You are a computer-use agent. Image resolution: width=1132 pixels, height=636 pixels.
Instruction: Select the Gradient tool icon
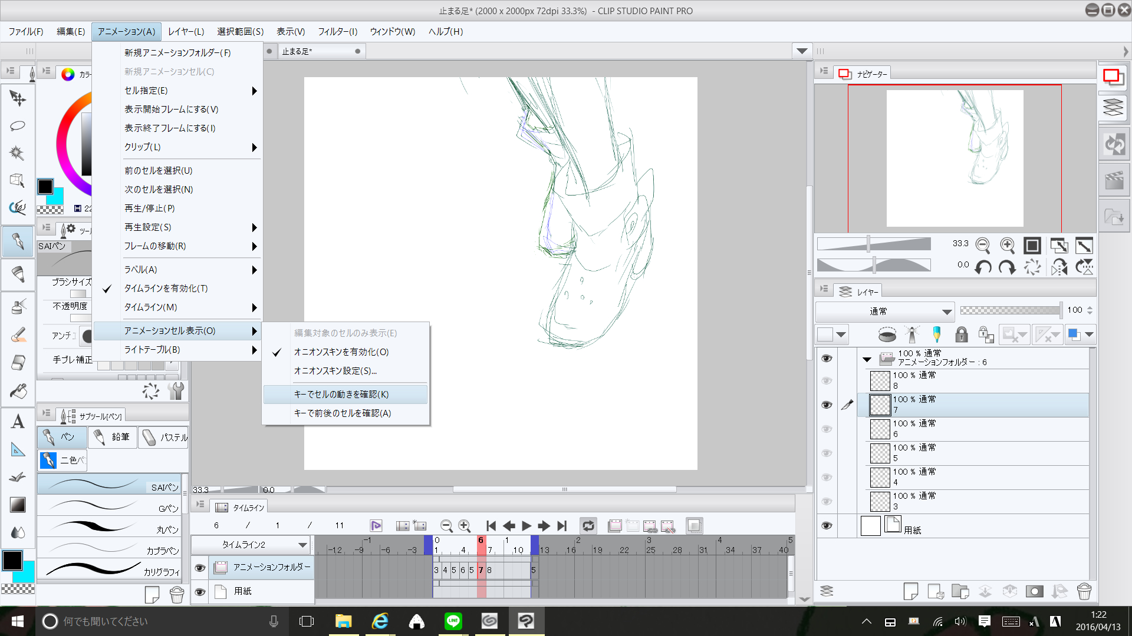coord(18,505)
